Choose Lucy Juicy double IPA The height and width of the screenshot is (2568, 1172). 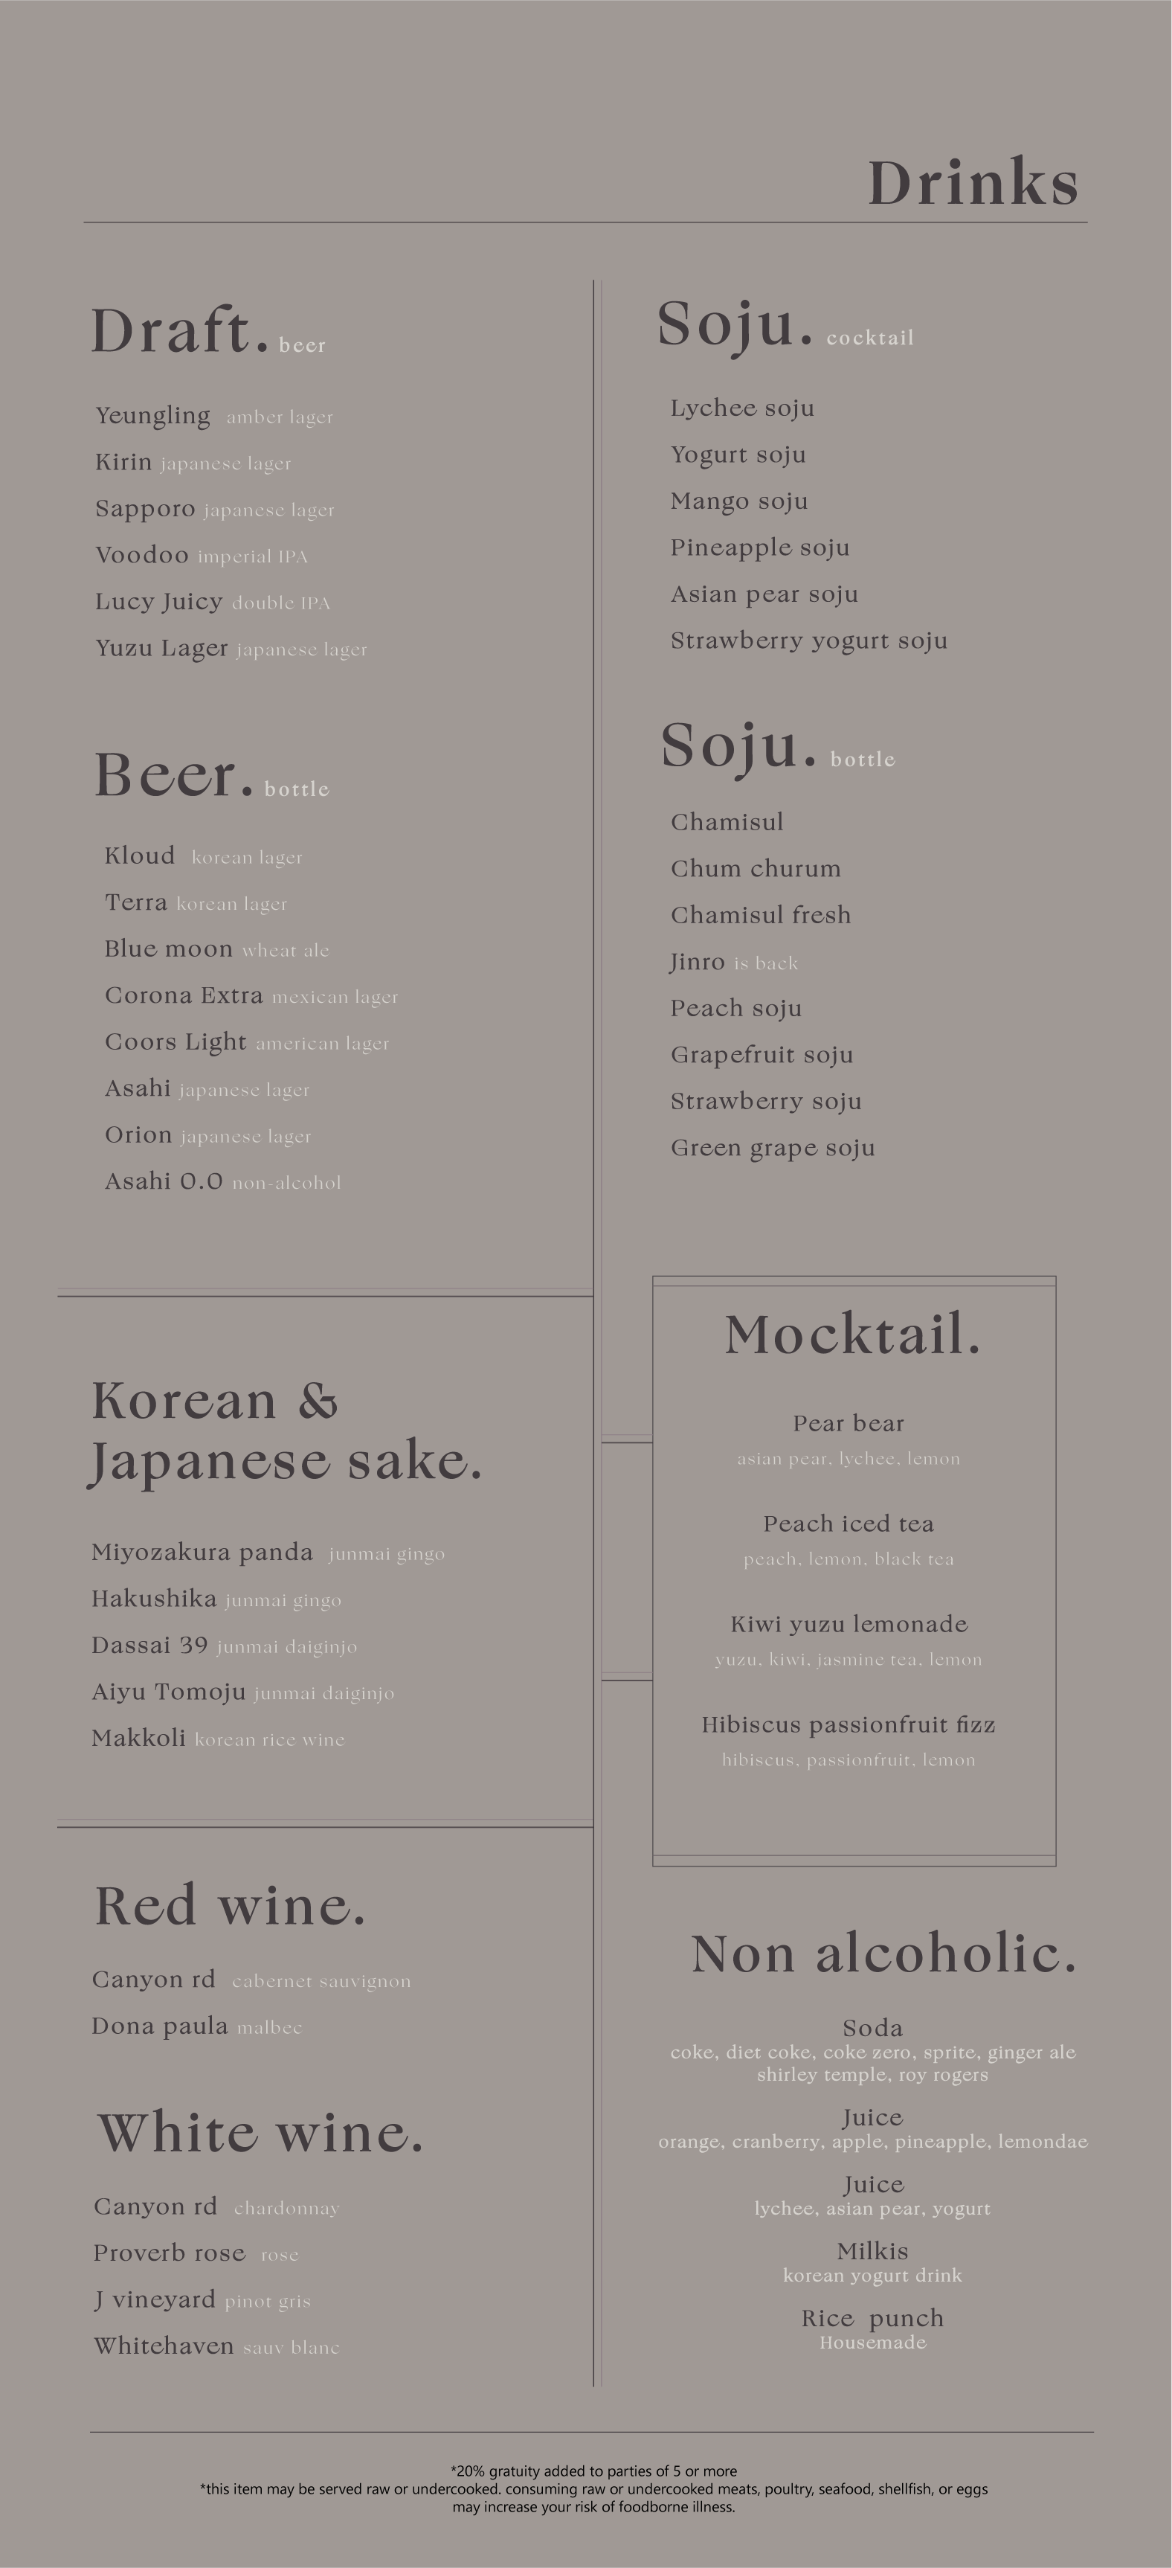tap(212, 602)
